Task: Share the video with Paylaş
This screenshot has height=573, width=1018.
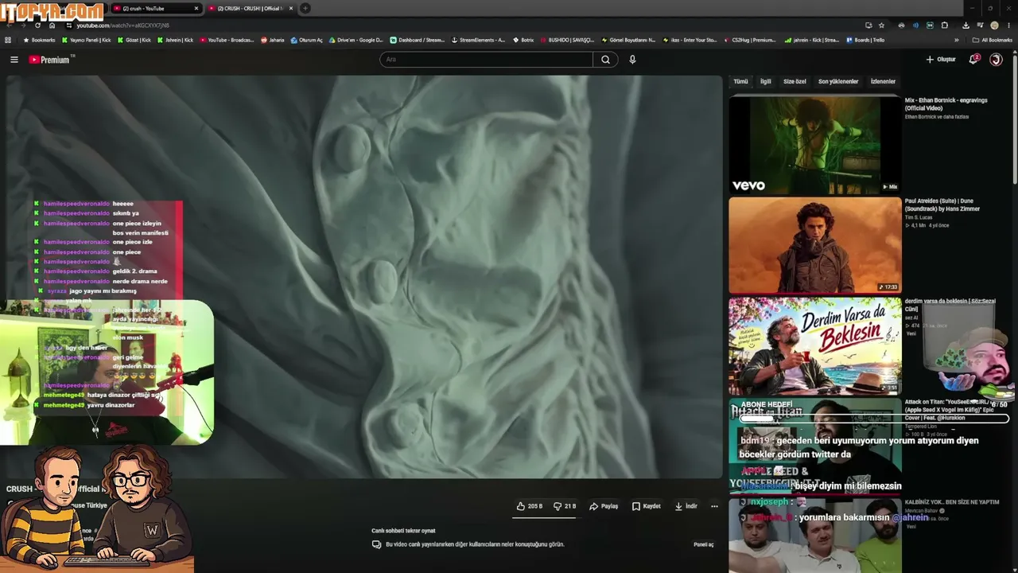Action: coord(604,506)
